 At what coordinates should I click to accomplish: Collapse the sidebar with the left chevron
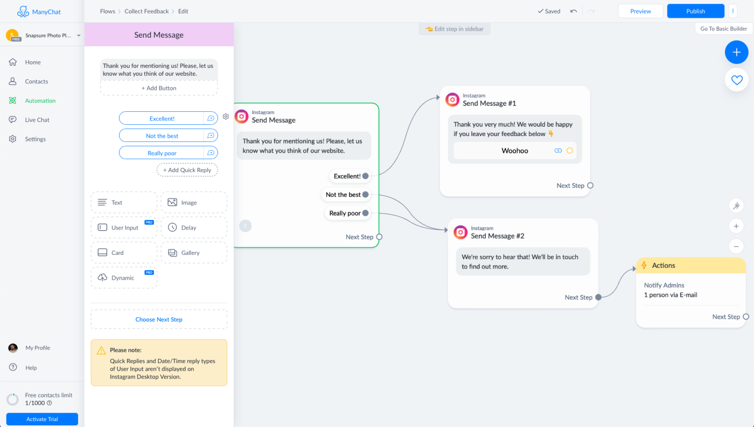click(x=245, y=226)
